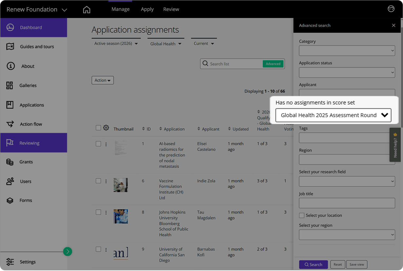Screen dimensions: 403x271
Task: Open Reviewing in the sidebar
Action: 34,143
